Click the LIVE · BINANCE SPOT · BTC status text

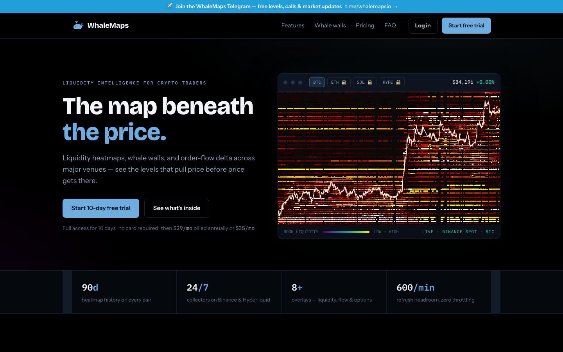(458, 232)
